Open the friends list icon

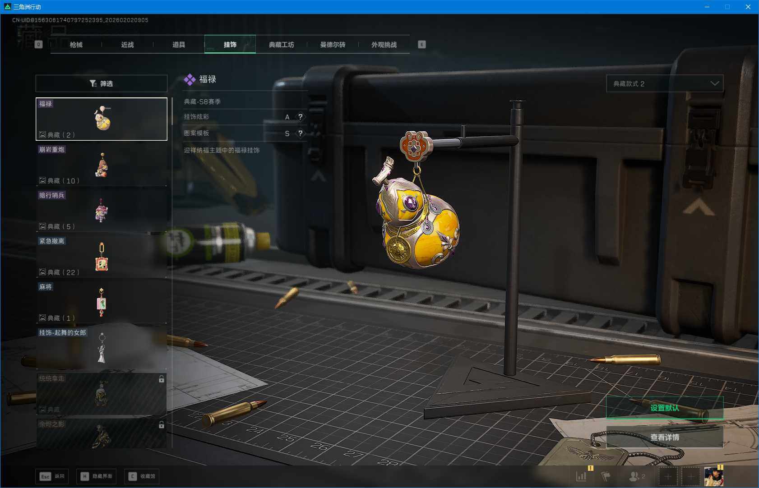click(636, 476)
